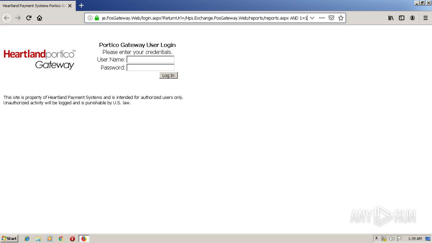
Task: Open the volume speaker tray icon
Action: coord(392,239)
